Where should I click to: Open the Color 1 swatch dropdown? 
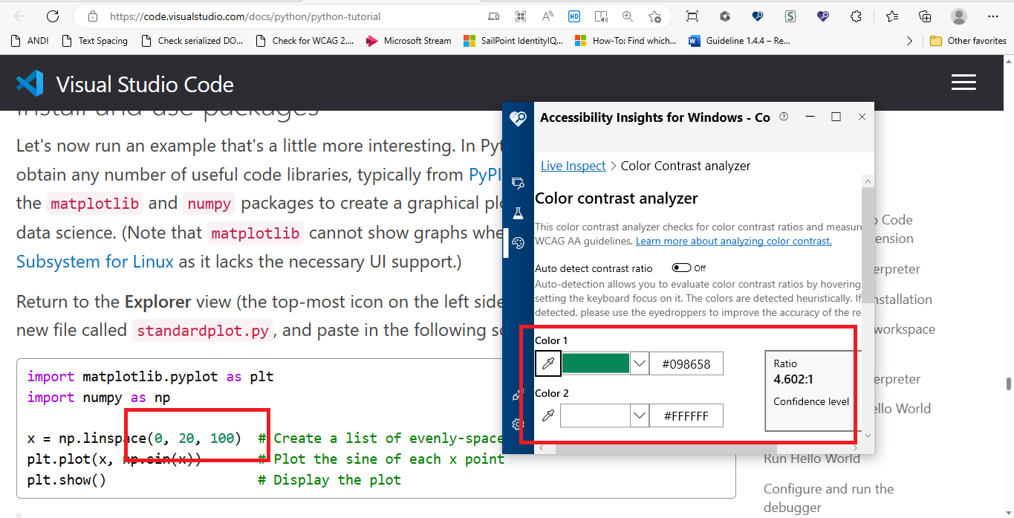point(640,363)
